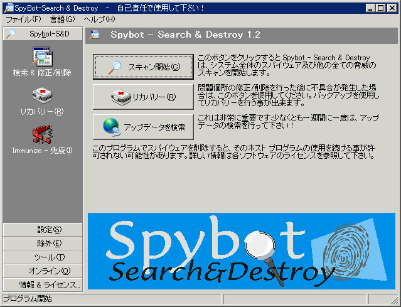Switch to the オンライン(O) online section
Image resolution: width=401 pixels, height=307 pixels.
tap(43, 271)
